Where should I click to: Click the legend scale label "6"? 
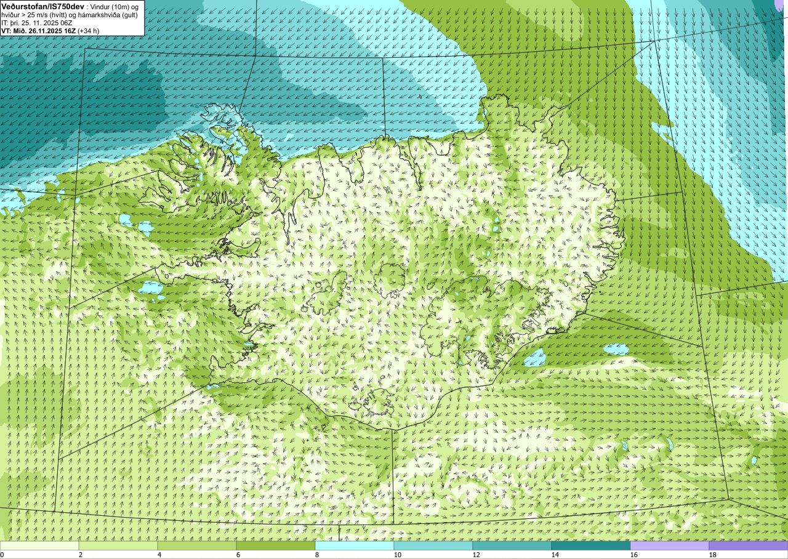click(x=238, y=555)
